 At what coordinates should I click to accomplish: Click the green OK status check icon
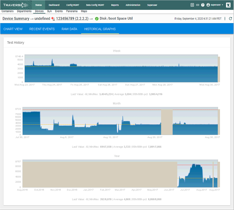[97, 19]
